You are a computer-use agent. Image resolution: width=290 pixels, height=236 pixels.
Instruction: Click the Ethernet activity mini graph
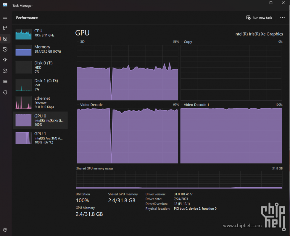point(23,103)
